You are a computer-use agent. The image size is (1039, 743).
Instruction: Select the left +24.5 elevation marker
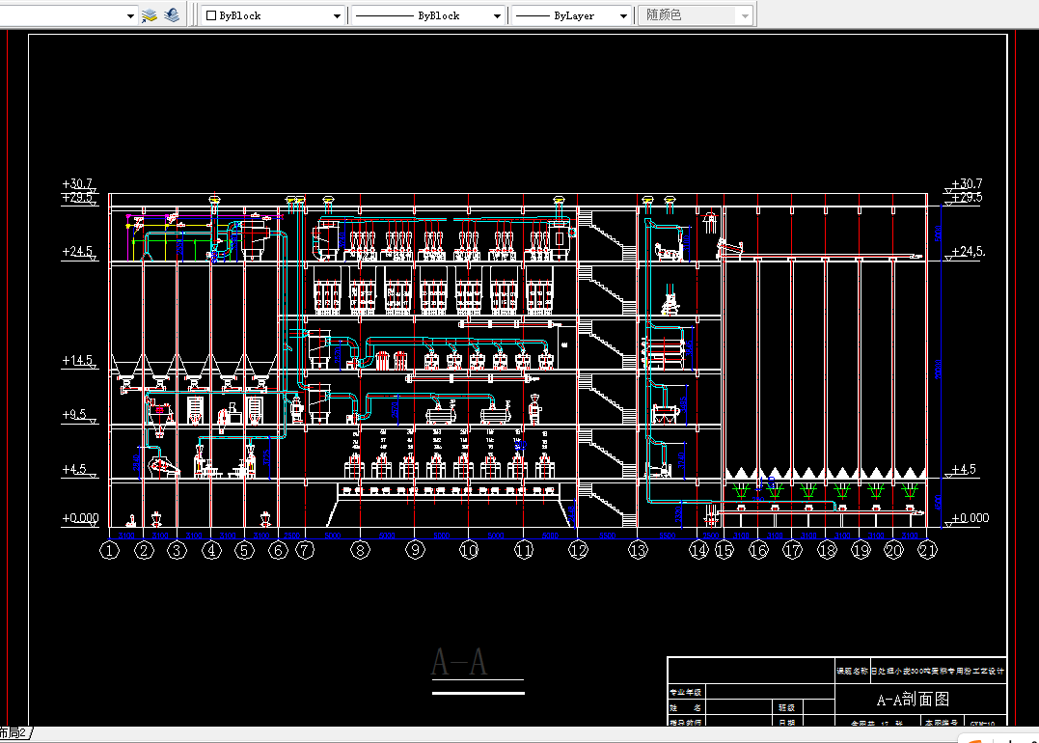coord(79,253)
